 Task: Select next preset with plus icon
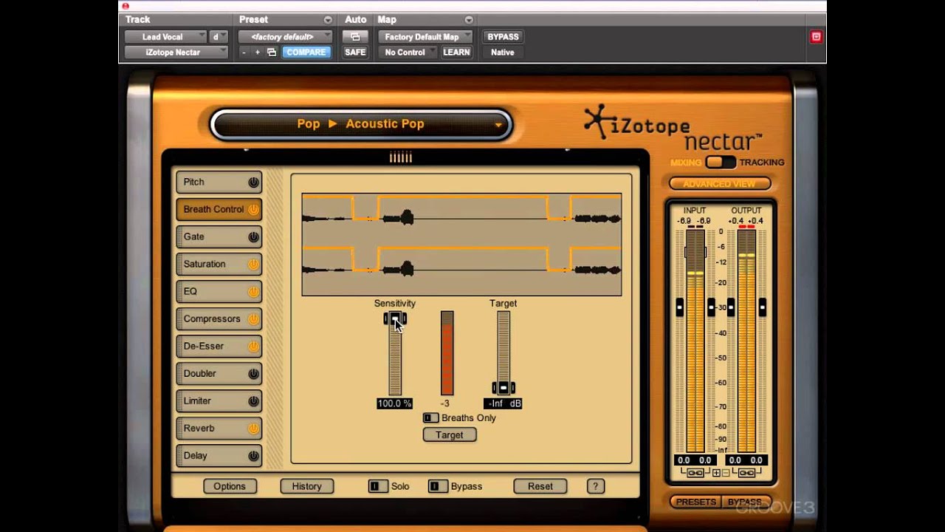point(257,52)
